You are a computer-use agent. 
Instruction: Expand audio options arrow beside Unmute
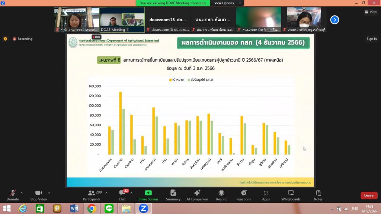click(x=22, y=193)
